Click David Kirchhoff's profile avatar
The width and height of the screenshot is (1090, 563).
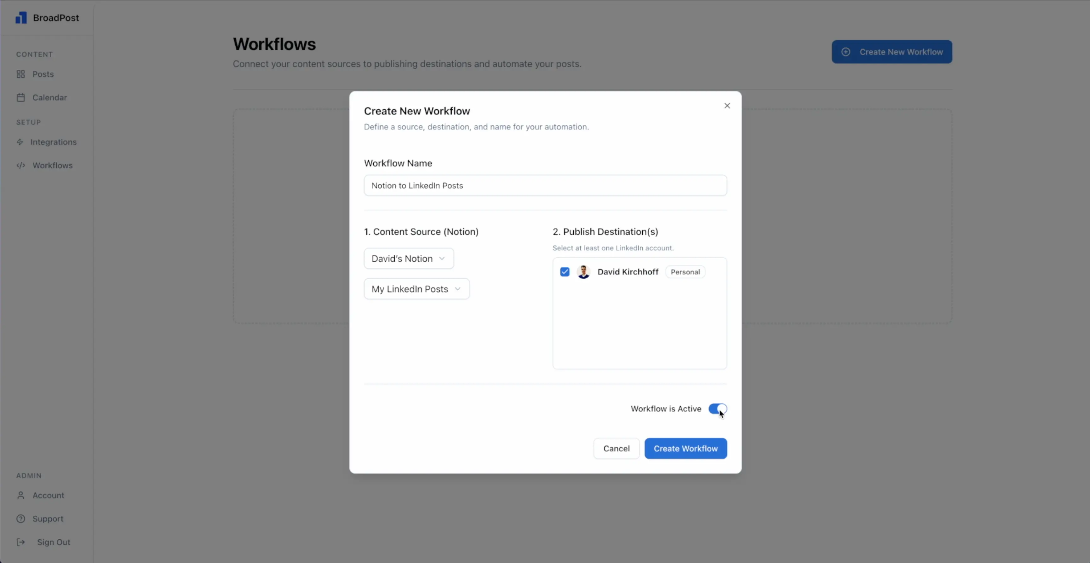(x=583, y=272)
